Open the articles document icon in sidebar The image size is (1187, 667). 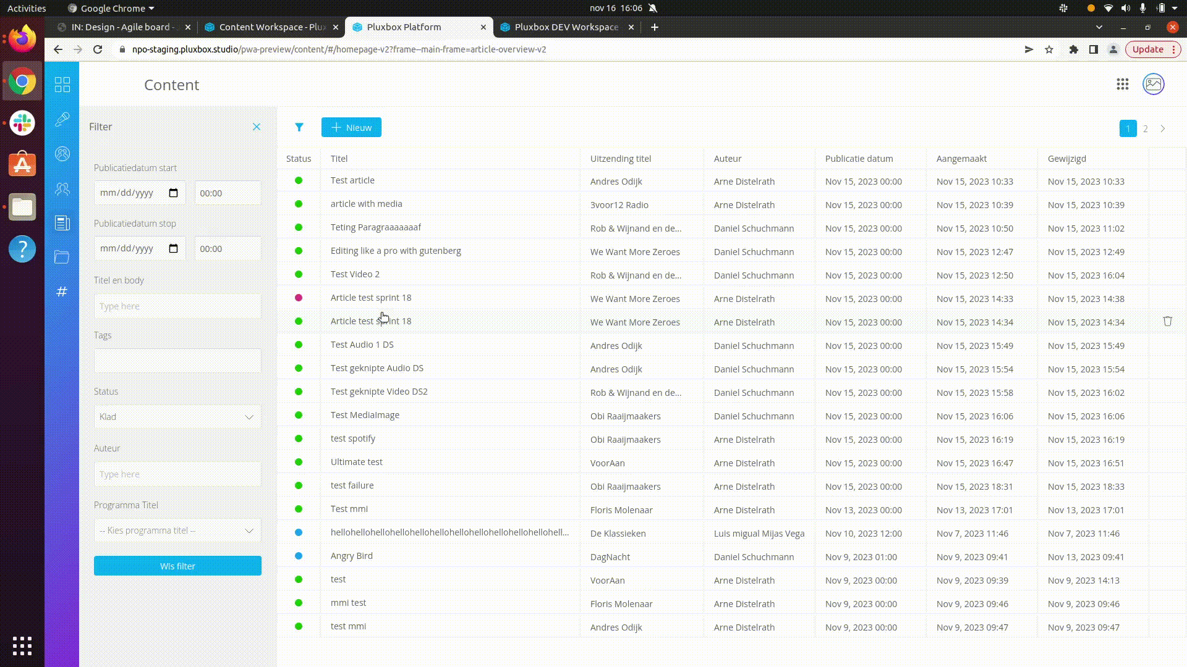point(62,223)
